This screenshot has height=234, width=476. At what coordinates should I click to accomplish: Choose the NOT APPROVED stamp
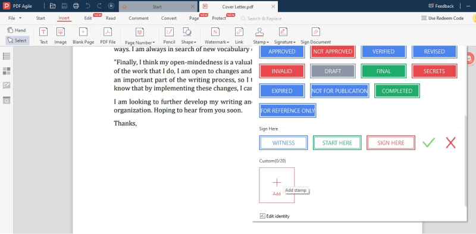coord(333,51)
